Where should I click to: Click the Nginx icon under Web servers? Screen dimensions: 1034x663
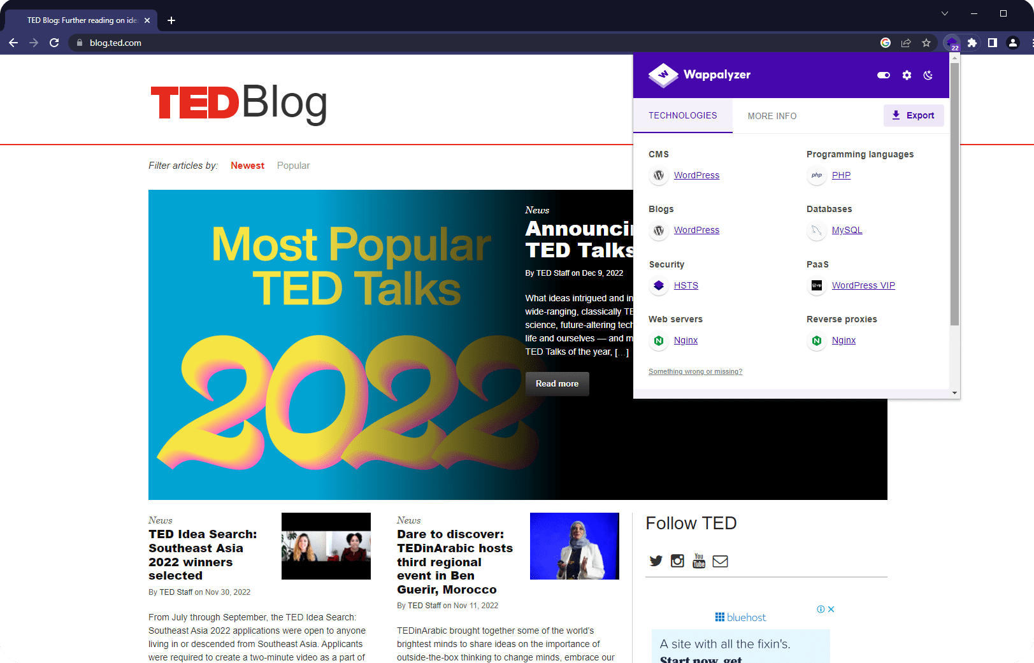pos(659,340)
